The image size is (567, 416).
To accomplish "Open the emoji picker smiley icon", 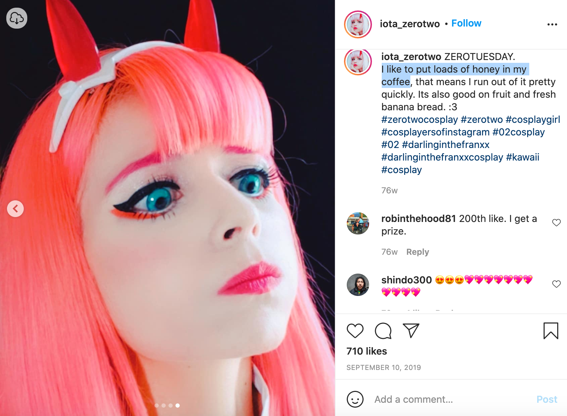I will [355, 399].
